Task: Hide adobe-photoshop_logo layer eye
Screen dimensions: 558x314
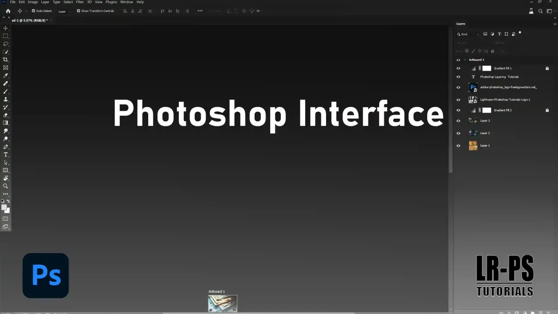Action: pos(458,87)
